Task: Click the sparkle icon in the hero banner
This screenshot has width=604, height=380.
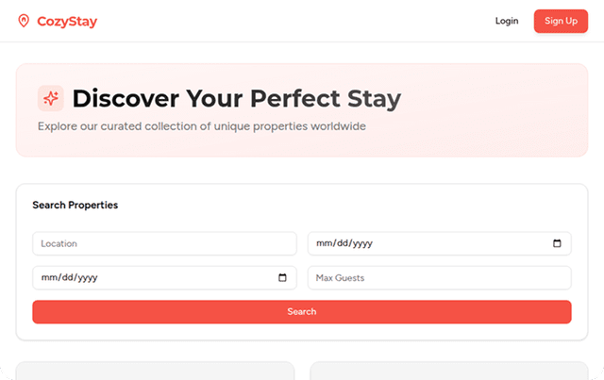Action: 50,98
